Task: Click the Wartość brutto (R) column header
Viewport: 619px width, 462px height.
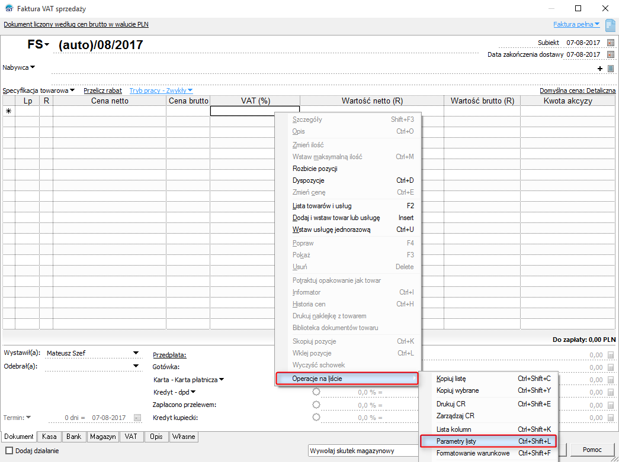Action: tap(482, 101)
